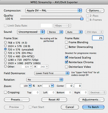
Task: Open the Compression codec dropdown
Action: click(x=53, y=11)
